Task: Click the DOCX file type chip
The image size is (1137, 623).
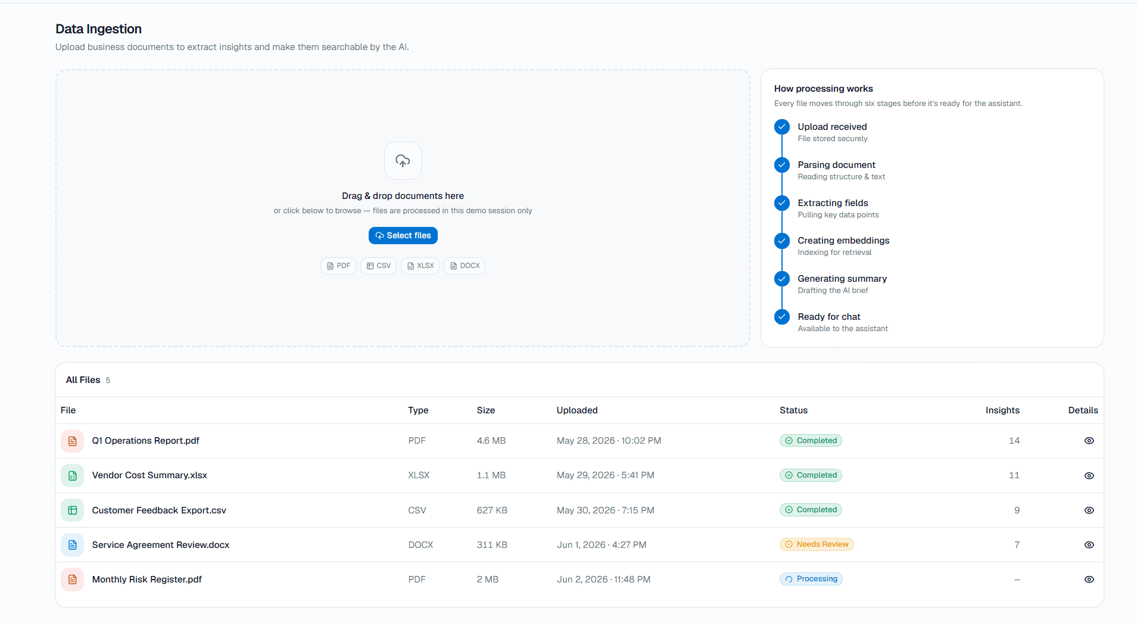Action: coord(465,266)
